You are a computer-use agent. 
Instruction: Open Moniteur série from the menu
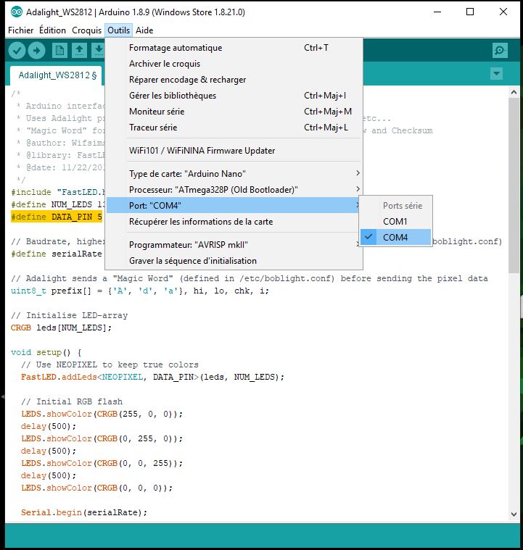point(234,112)
